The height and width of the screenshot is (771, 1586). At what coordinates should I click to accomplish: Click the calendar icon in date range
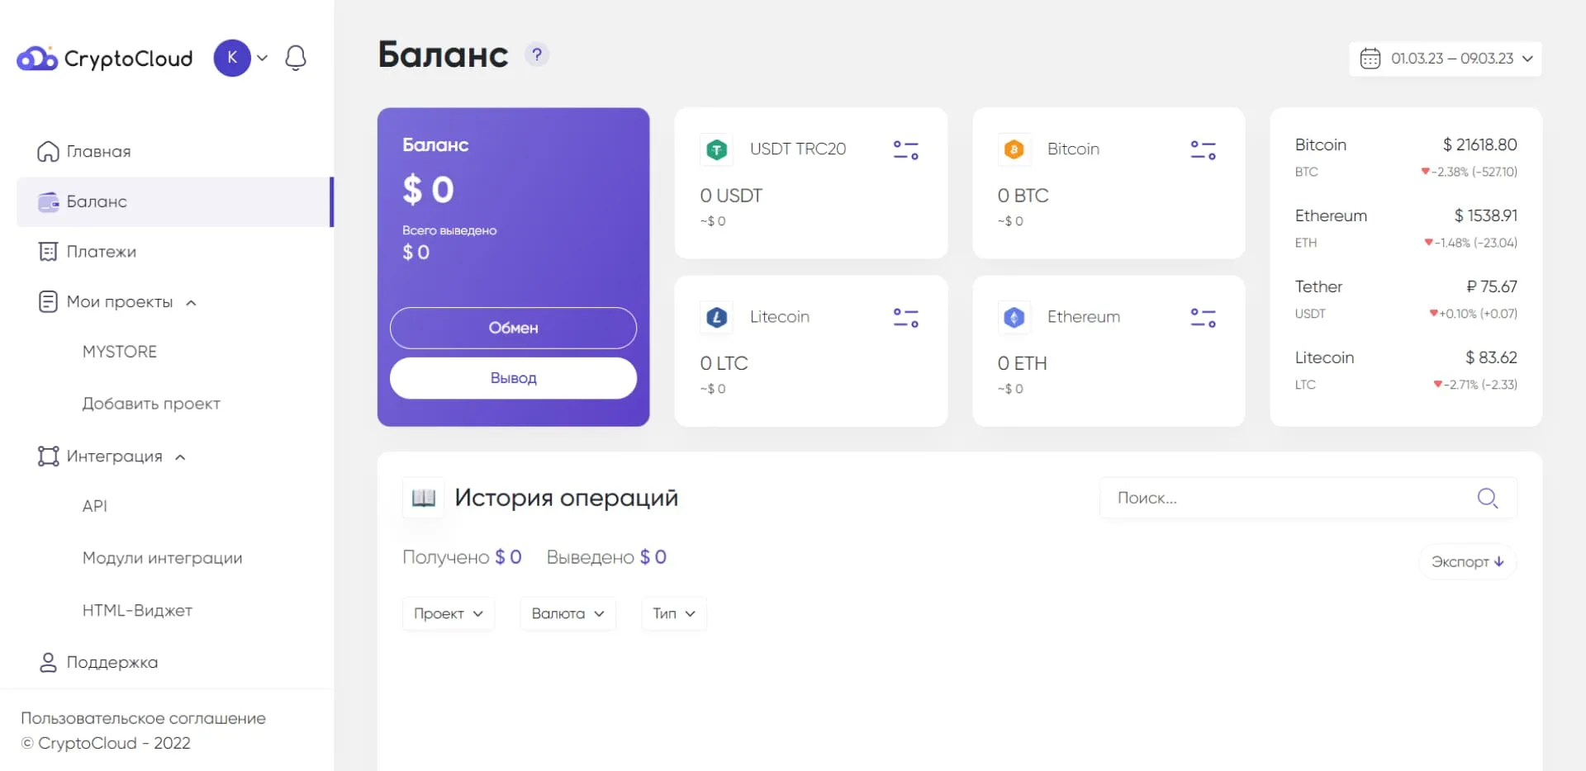coord(1370,59)
